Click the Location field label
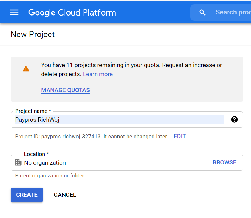The width and height of the screenshot is (251, 218). click(36, 154)
